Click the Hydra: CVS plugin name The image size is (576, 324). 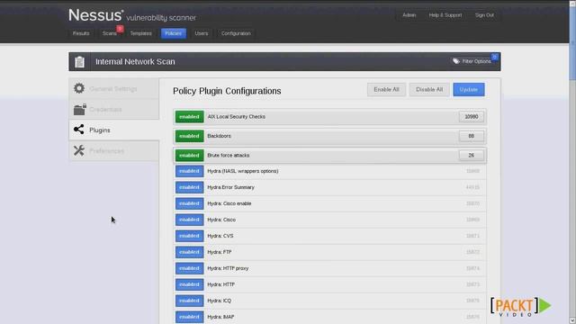click(220, 236)
